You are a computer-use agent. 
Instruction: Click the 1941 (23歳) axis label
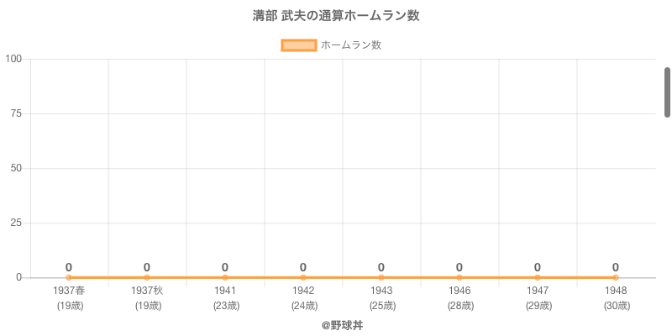[x=225, y=297]
